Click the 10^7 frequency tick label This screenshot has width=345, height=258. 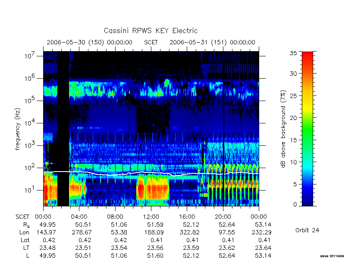click(30, 55)
